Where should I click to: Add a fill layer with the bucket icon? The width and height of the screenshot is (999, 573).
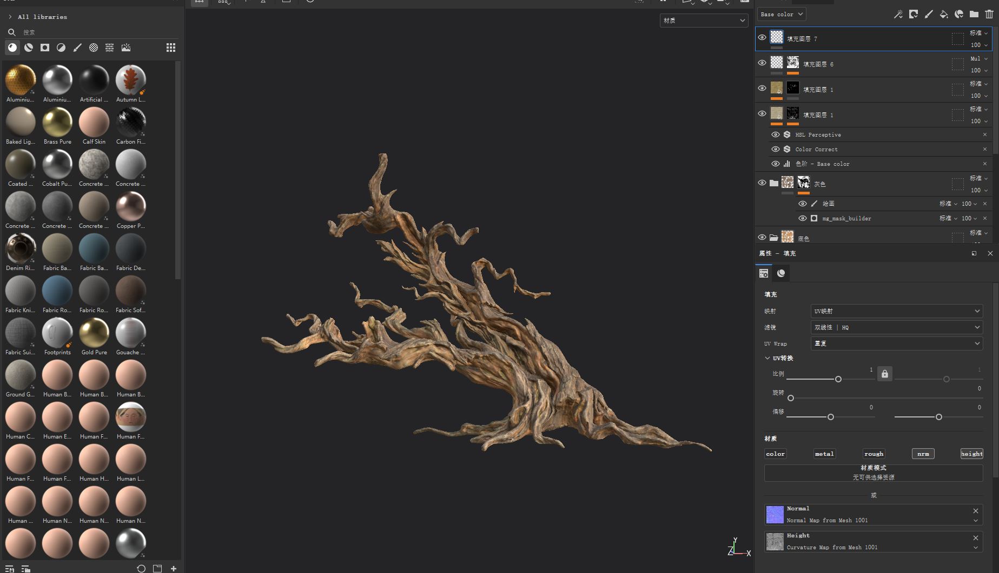pyautogui.click(x=944, y=15)
